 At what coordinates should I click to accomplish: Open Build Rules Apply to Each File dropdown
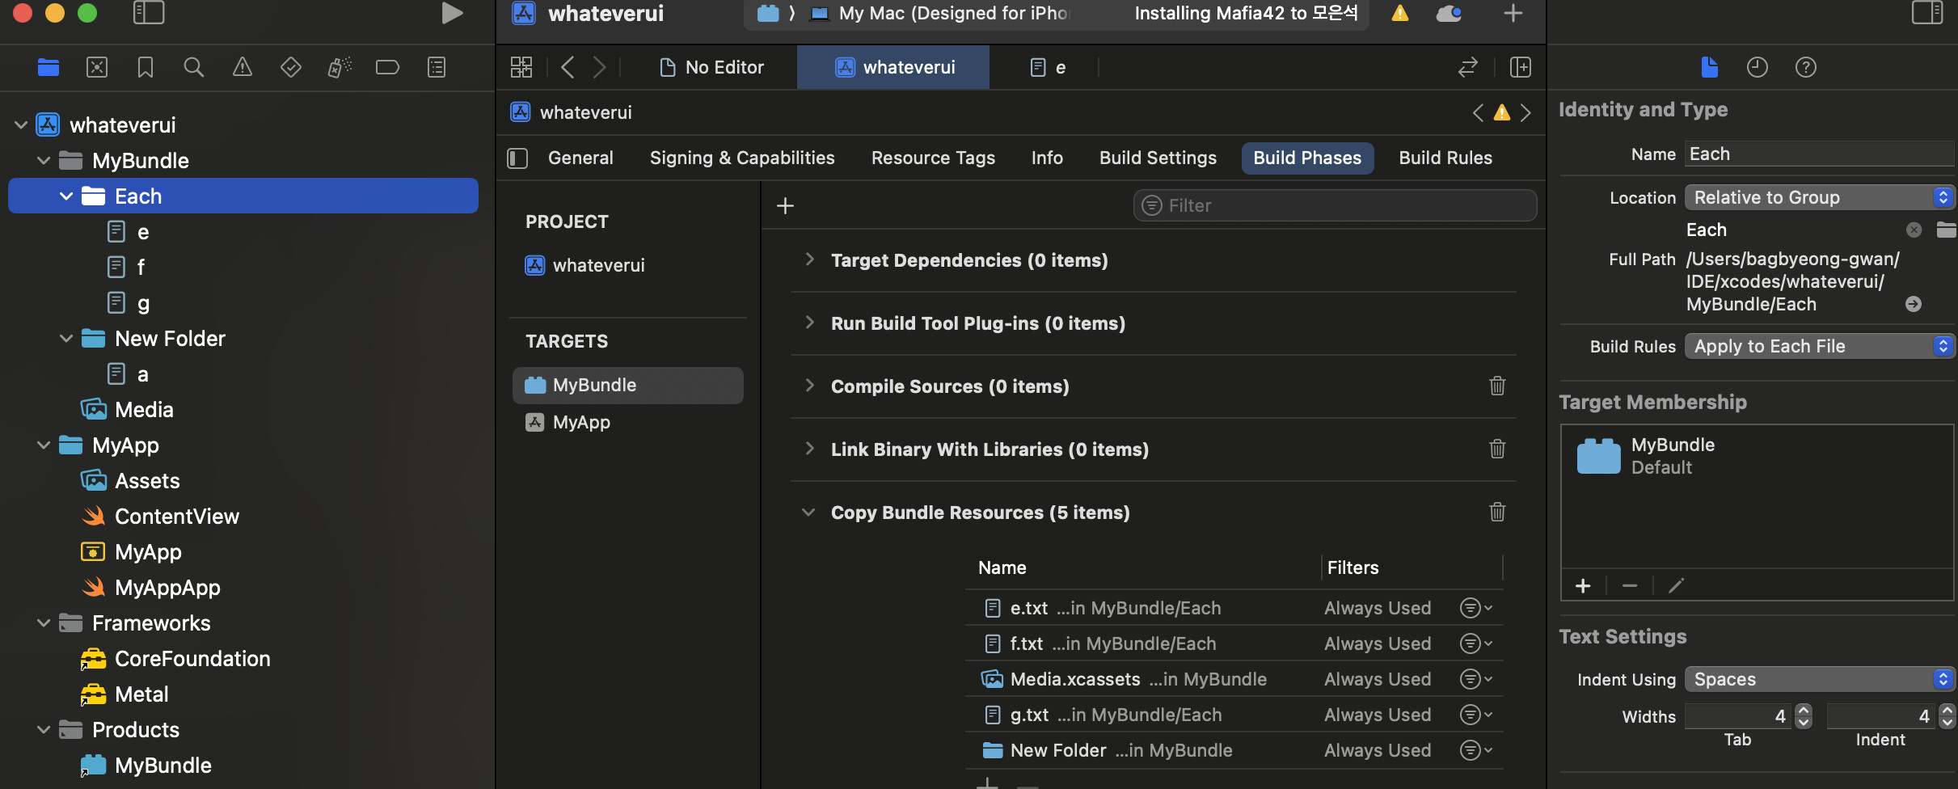tap(1820, 346)
